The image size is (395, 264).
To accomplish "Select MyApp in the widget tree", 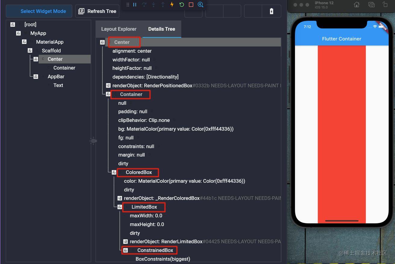I will (x=38, y=33).
